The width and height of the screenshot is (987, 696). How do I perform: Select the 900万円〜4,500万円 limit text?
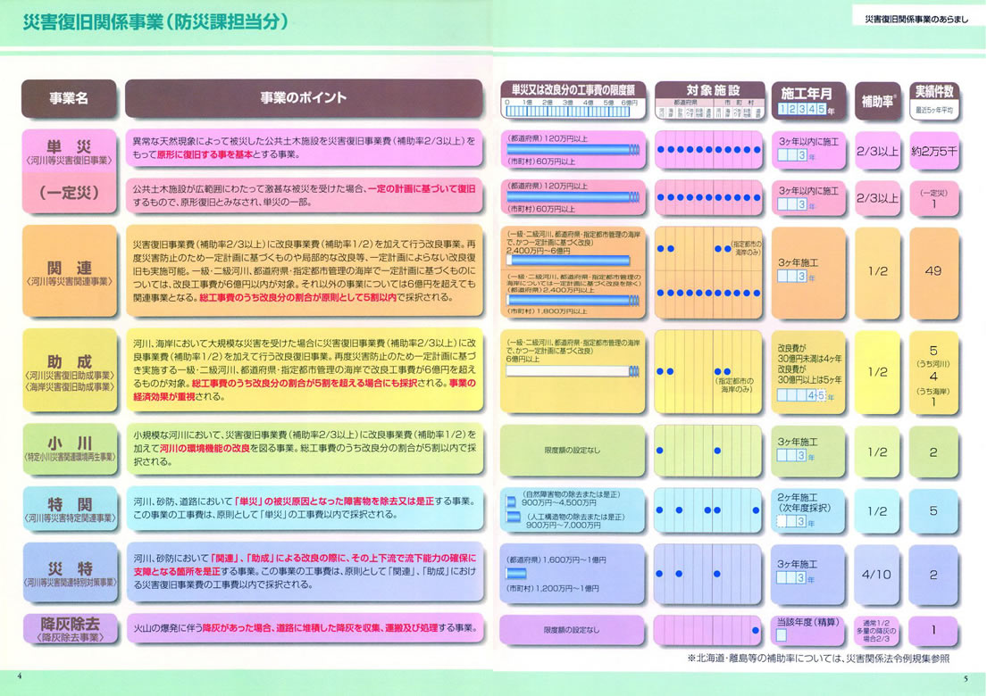[559, 503]
